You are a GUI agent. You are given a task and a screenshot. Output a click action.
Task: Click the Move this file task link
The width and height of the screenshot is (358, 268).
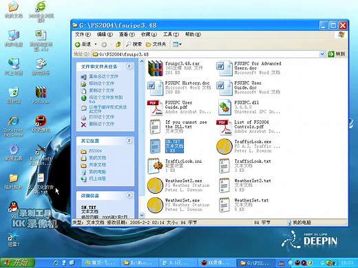[101, 84]
